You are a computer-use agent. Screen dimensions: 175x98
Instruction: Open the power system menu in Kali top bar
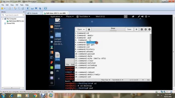pyautogui.click(x=147, y=16)
